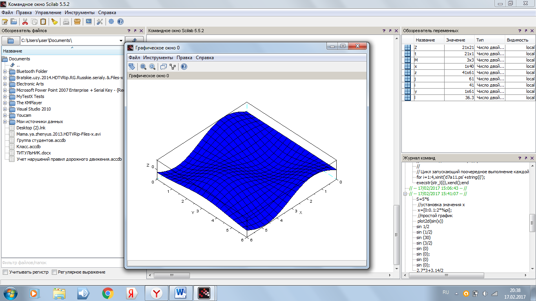Viewport: 536px width, 301px height.
Task: Enable the 'Регулярное выражение' checkbox
Action: coord(55,272)
